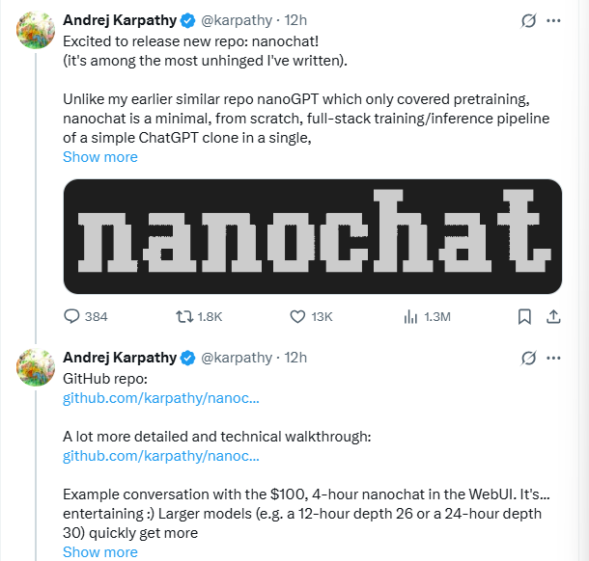Screen dimensions: 589x561
Task: Open more options menu on first tweet
Action: tap(554, 20)
